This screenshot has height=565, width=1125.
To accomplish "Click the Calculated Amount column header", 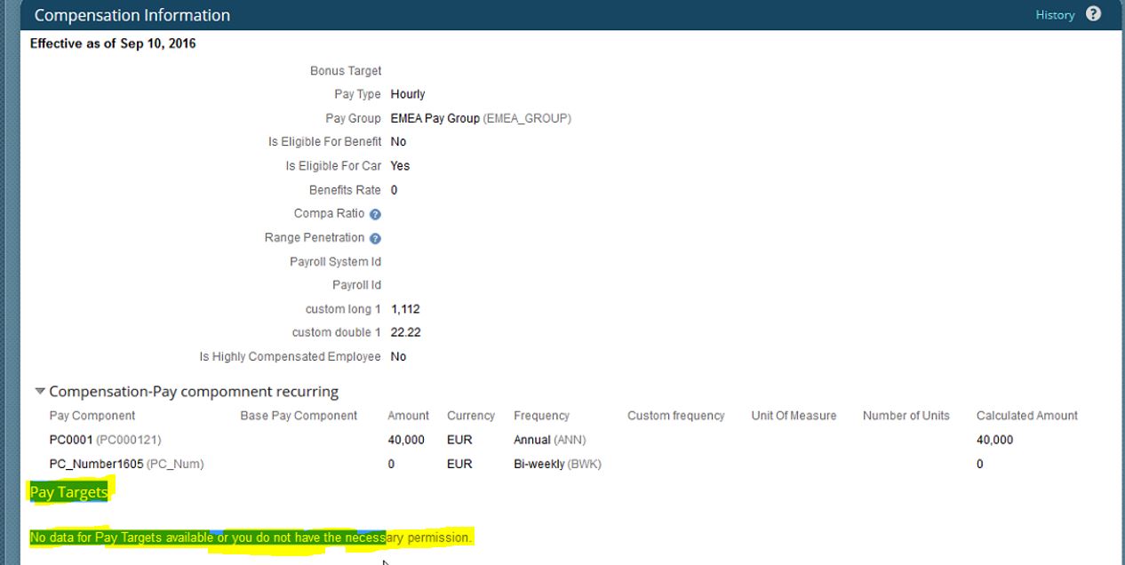I will tap(1027, 416).
